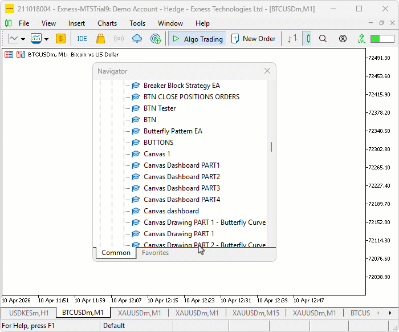Click the LVL level icon
This screenshot has width=399, height=332.
coord(361,39)
